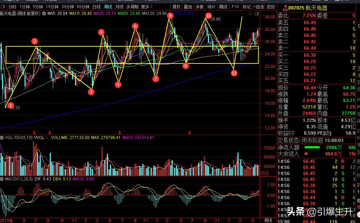Viewport: 360px width, 223px height.
Task: Expand the MACD indicator menu arrow
Action: pos(2,179)
